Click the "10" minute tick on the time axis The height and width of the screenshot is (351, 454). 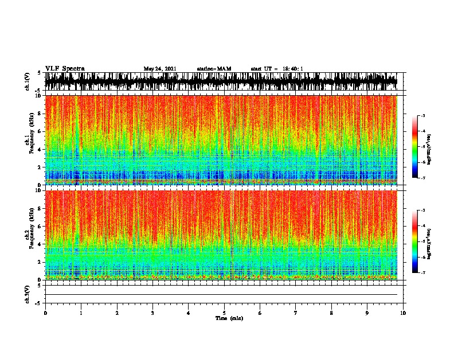[403, 313]
